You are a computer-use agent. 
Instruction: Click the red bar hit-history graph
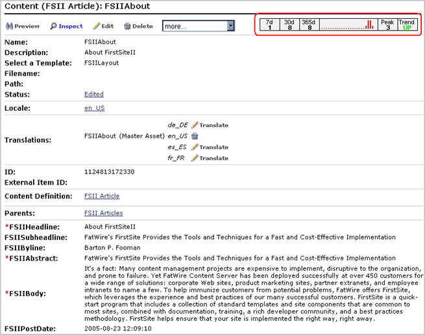click(x=348, y=25)
